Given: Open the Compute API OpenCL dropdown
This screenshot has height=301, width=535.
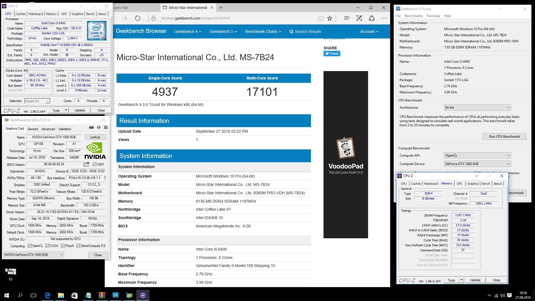Looking at the screenshot, I should pos(478,156).
